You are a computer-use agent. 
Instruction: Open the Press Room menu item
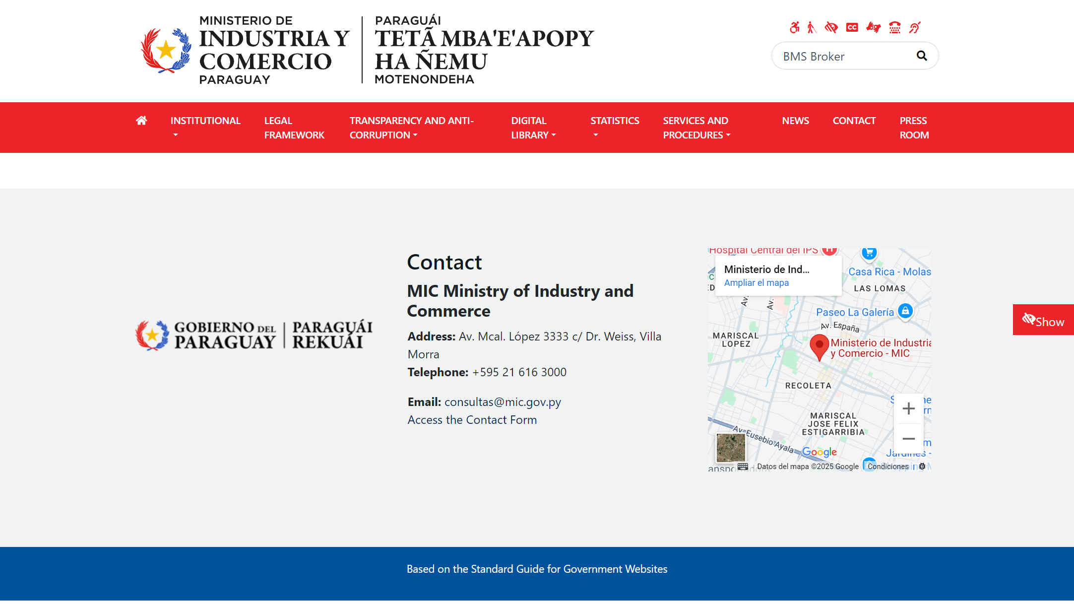[914, 128]
